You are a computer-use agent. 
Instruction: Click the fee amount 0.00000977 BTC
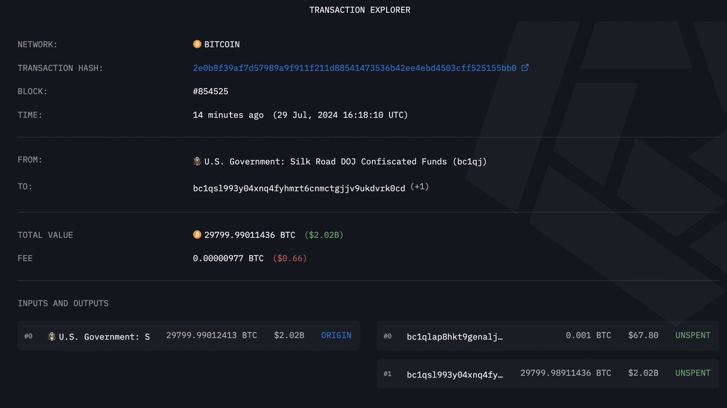pos(228,258)
